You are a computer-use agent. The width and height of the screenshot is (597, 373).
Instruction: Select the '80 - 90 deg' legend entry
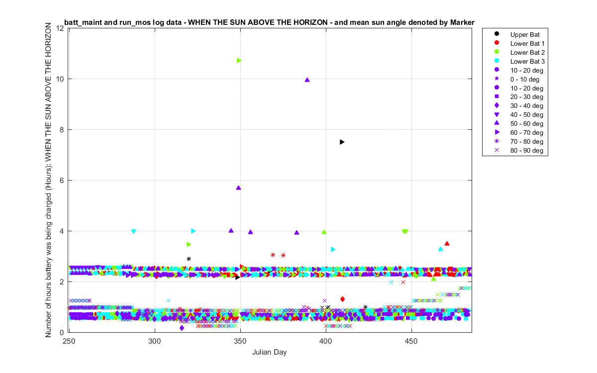tap(527, 150)
